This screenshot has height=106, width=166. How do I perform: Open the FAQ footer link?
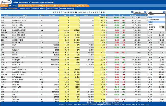click(x=105, y=103)
